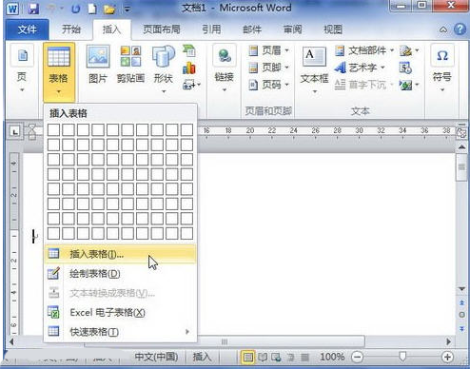Insert a chart from the ribbon
The height and width of the screenshot is (369, 470).
click(x=189, y=68)
